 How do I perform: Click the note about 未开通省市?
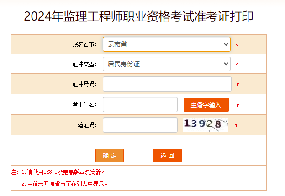(64, 184)
